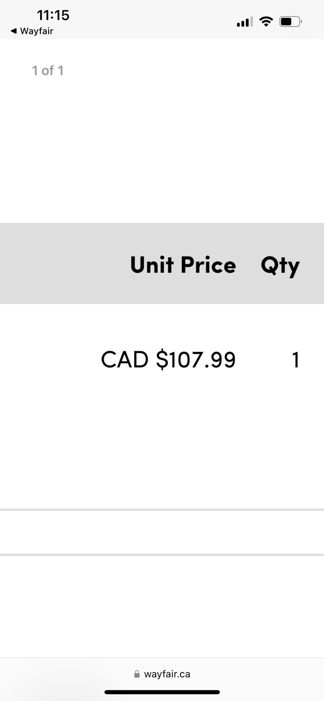The width and height of the screenshot is (324, 701).
Task: Select the Qty column header
Action: point(280,265)
